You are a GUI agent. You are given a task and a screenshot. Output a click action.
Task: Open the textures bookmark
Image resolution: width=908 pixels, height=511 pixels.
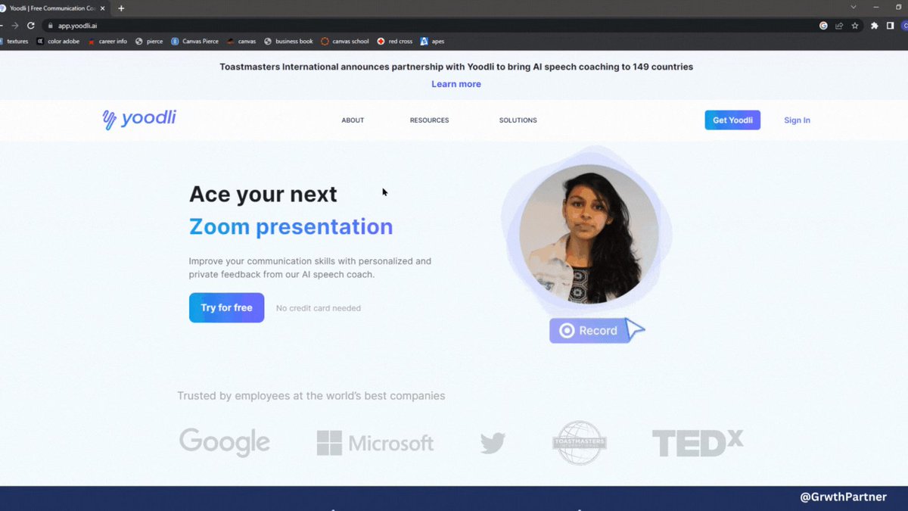(x=14, y=42)
